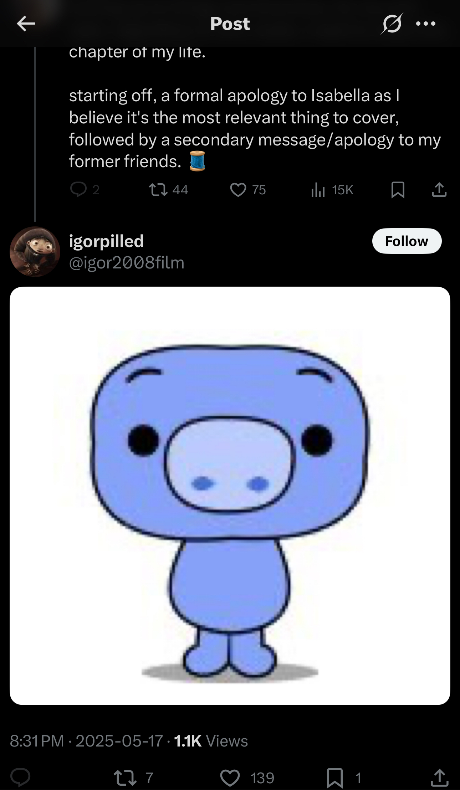Reply to igorpilled's post

click(20, 778)
